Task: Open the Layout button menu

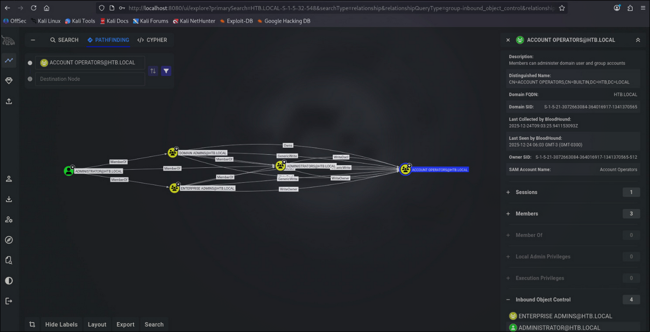Action: click(97, 324)
